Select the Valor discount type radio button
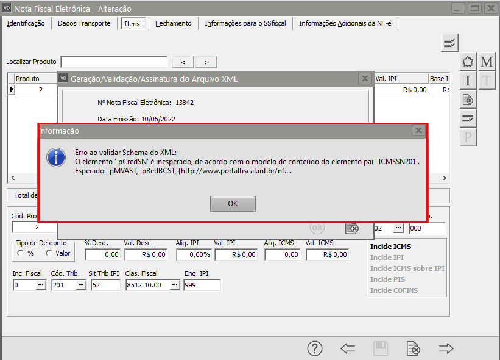Image resolution: width=500 pixels, height=360 pixels. click(49, 253)
